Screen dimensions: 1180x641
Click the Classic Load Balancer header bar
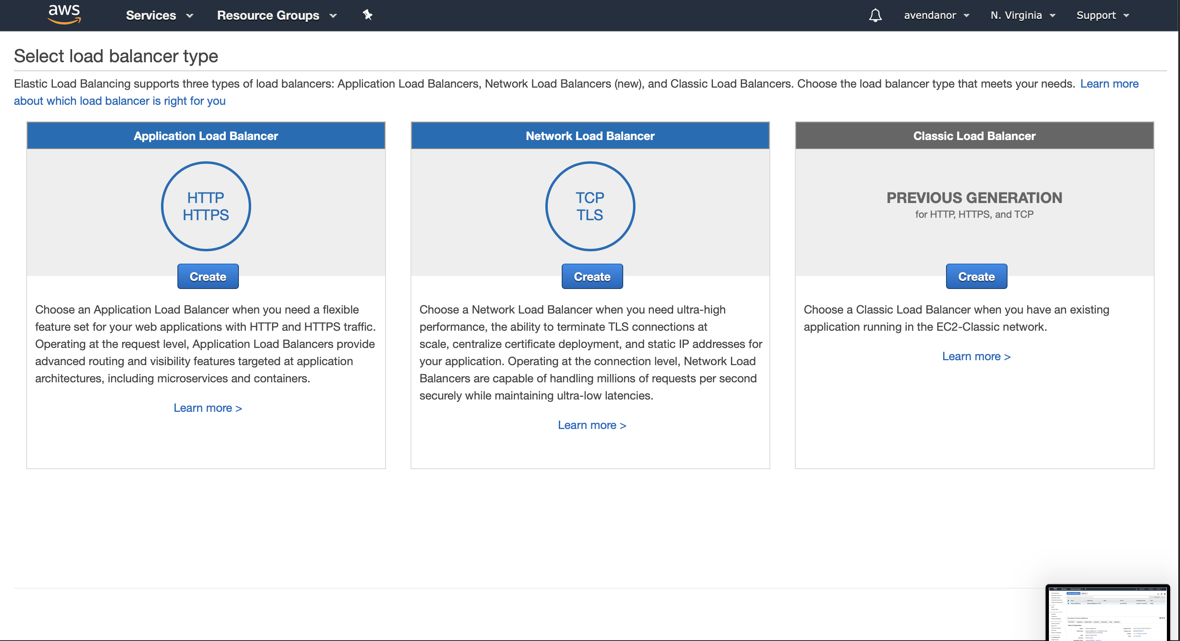(974, 136)
